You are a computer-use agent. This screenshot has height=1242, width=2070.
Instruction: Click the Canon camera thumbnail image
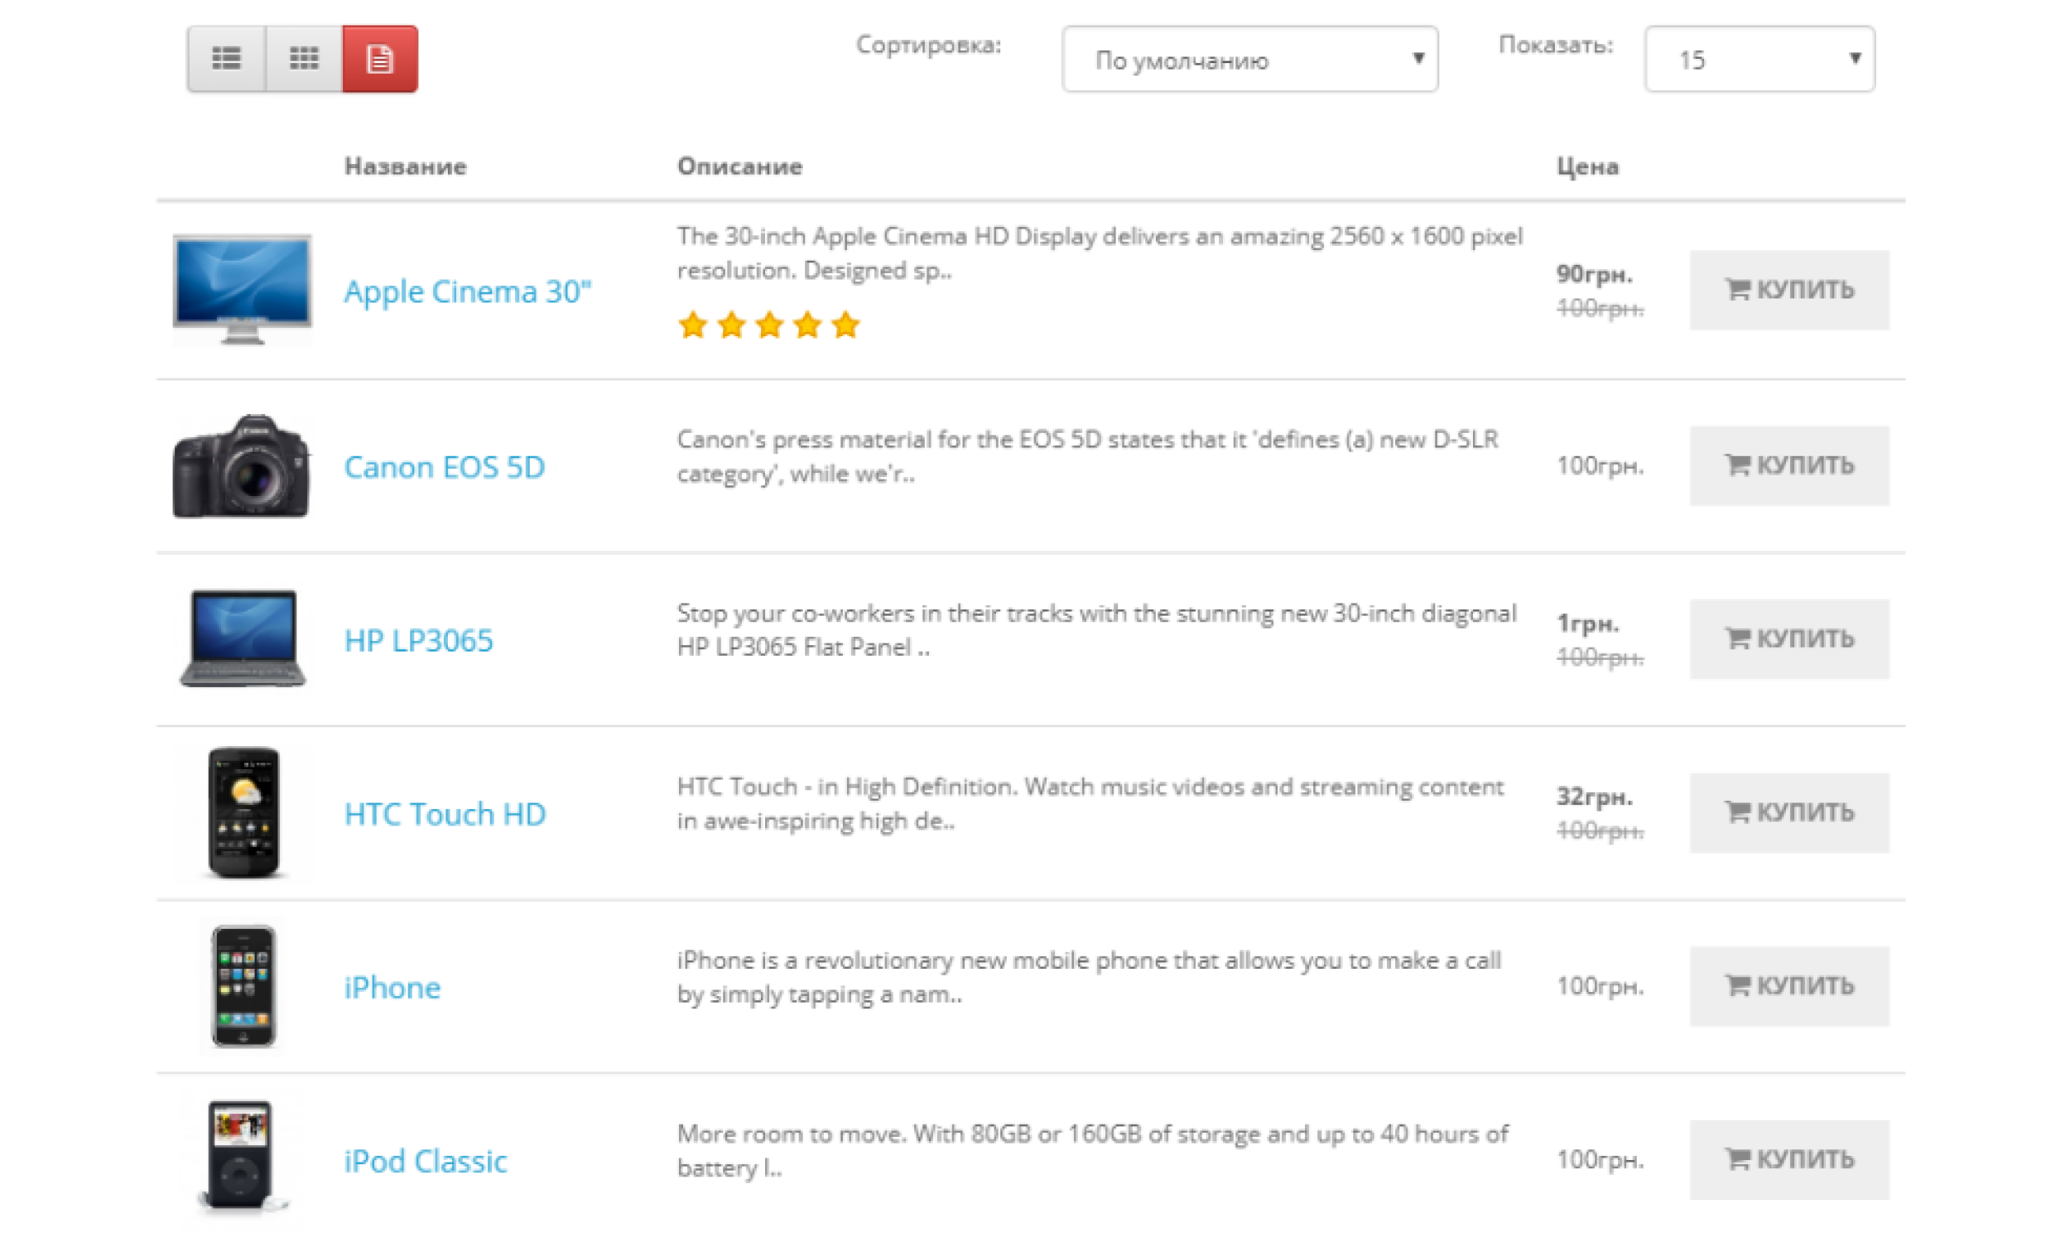click(x=242, y=466)
